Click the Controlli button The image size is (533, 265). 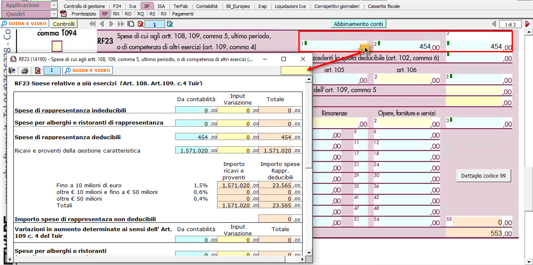click(64, 24)
